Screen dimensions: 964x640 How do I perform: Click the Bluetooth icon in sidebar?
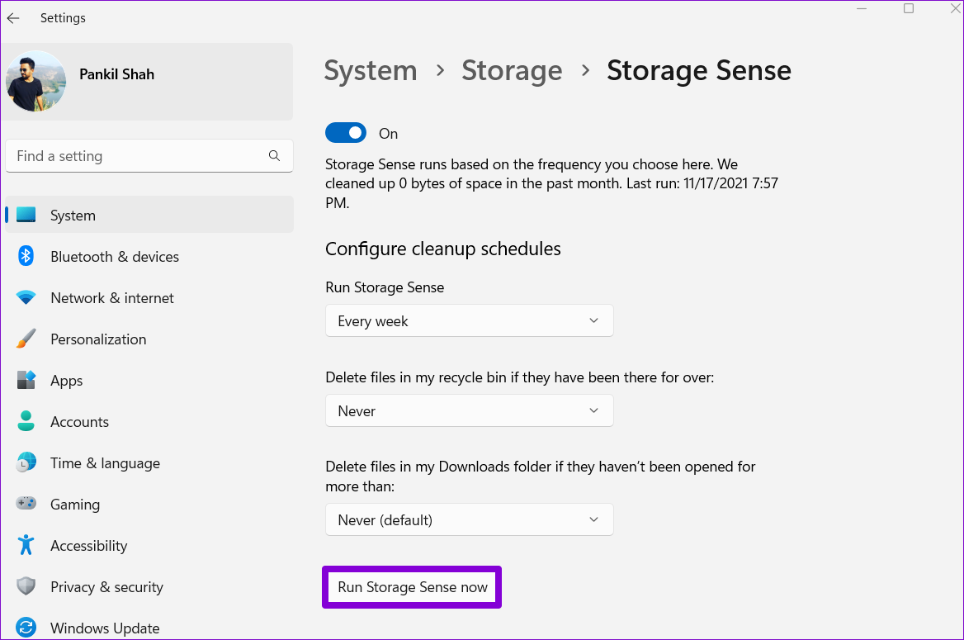[x=26, y=256]
